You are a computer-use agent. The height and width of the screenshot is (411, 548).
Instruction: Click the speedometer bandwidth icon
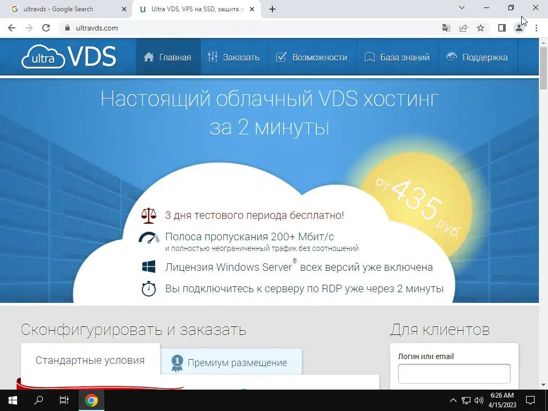(149, 238)
